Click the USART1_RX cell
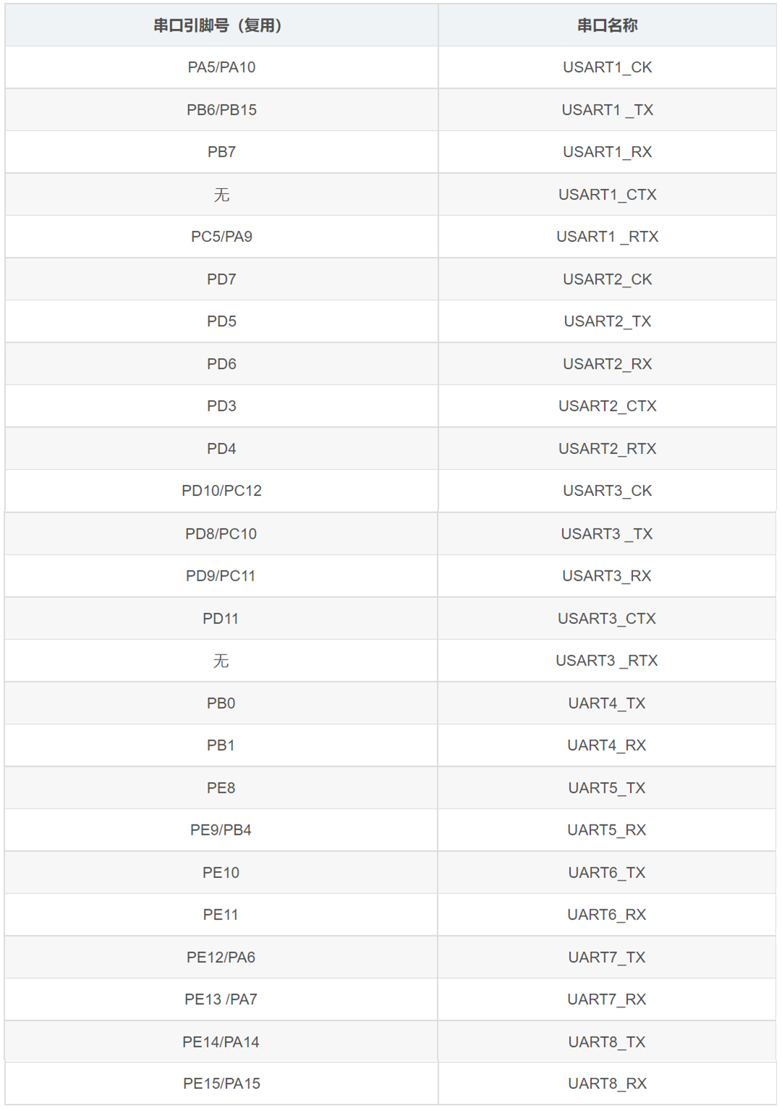This screenshot has width=782, height=1109. pyautogui.click(x=607, y=152)
